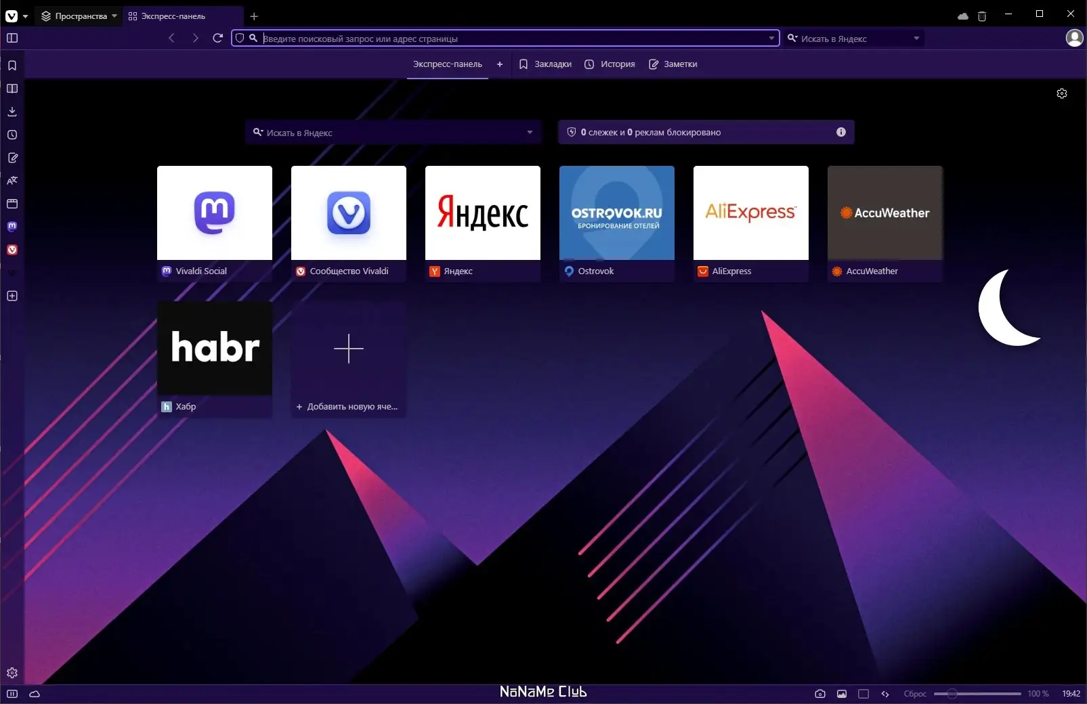Open the History side panel
This screenshot has height=704, width=1087.
coord(12,135)
